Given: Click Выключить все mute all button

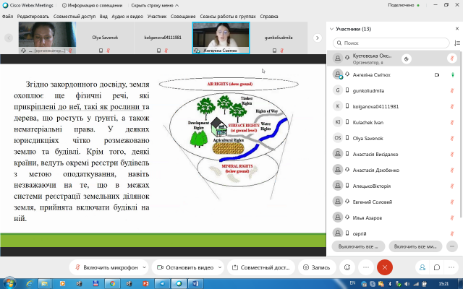Looking at the screenshot, I should 360,246.
